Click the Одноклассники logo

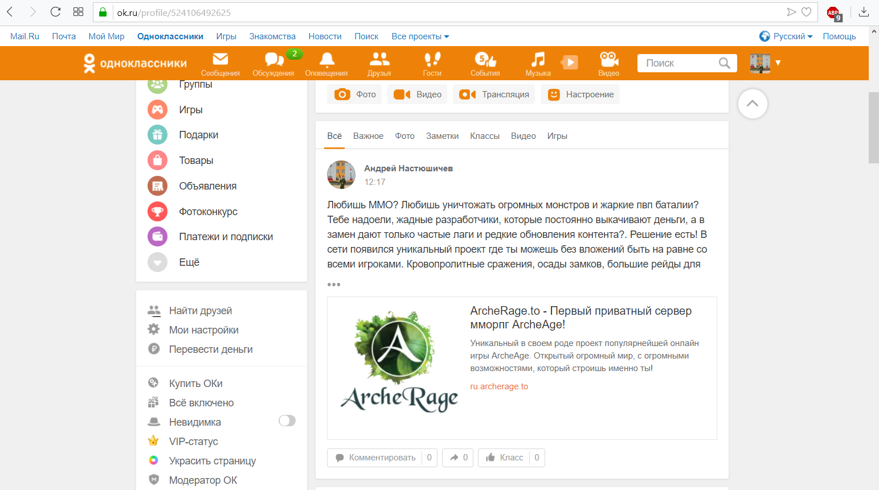pos(135,63)
